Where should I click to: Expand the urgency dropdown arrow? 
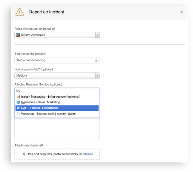click(97, 75)
